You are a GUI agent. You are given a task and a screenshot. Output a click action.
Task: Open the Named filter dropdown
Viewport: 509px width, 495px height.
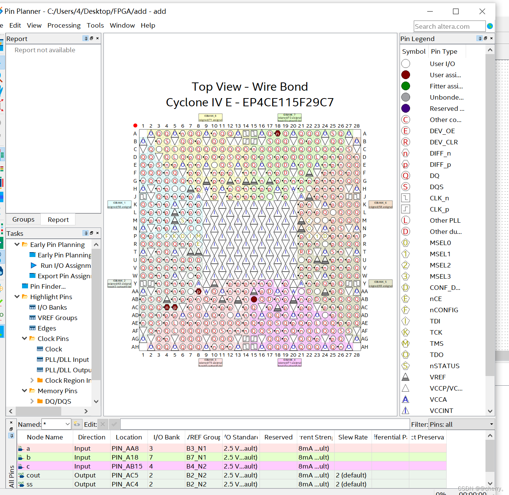(x=68, y=424)
